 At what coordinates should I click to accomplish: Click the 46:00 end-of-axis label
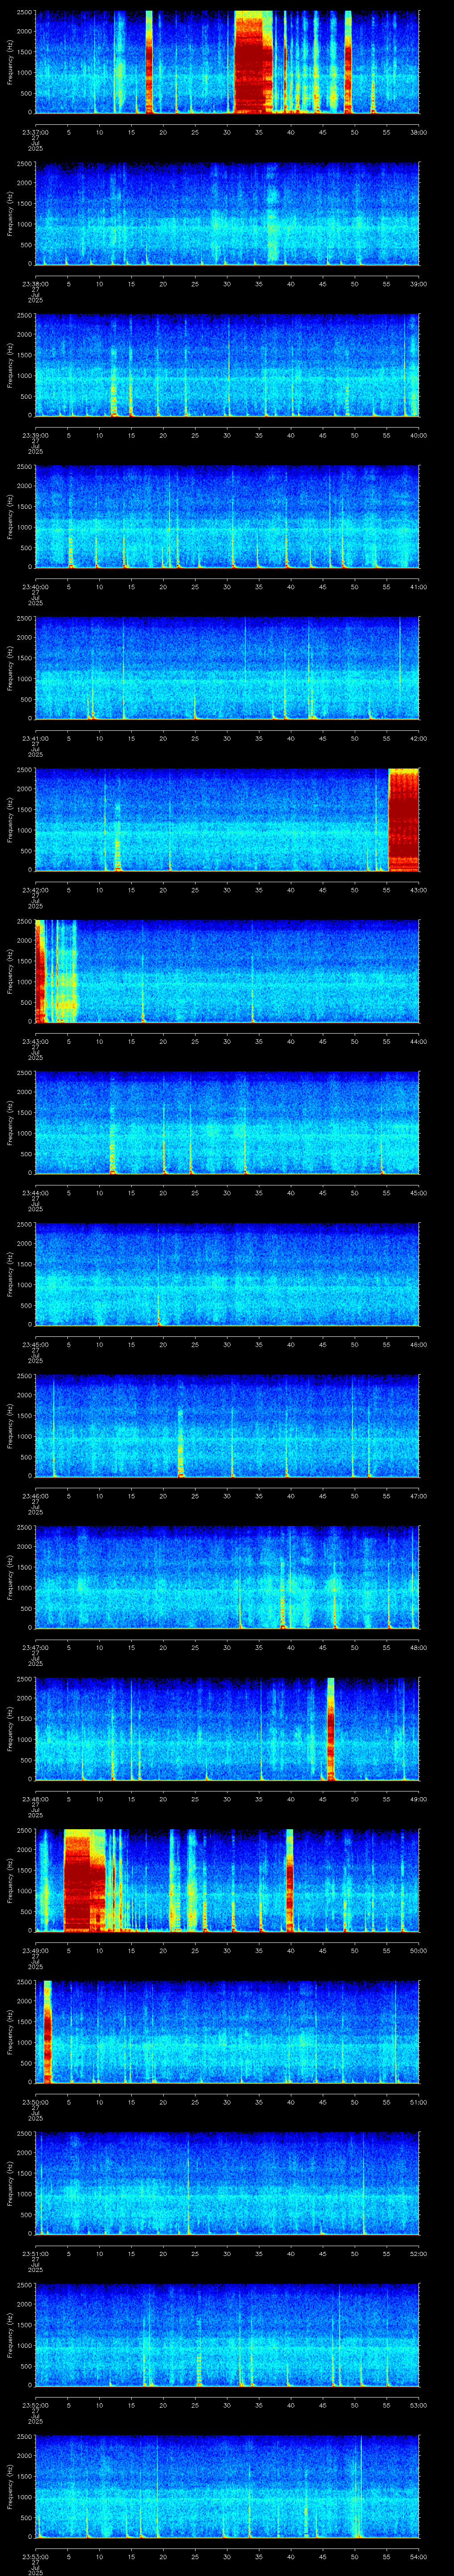[x=418, y=1344]
